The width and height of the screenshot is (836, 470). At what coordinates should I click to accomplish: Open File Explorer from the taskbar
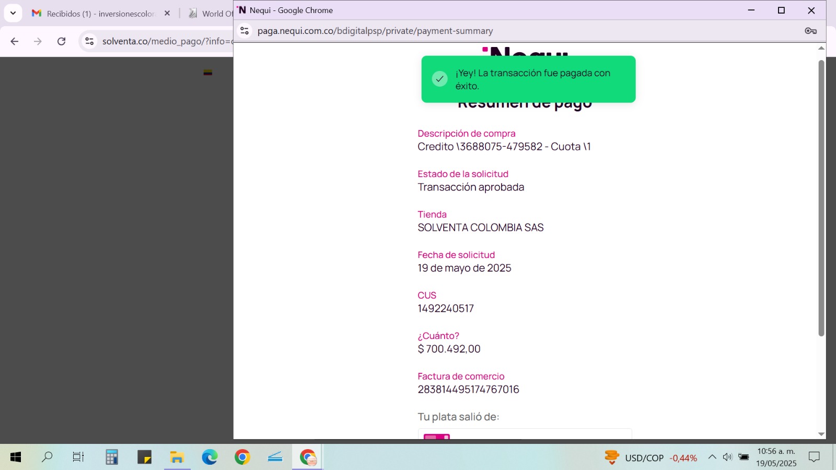(177, 457)
